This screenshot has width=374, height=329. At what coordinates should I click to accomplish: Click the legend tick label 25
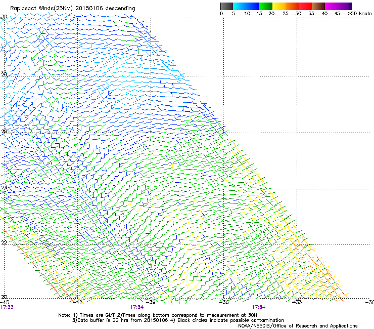tap(286, 14)
